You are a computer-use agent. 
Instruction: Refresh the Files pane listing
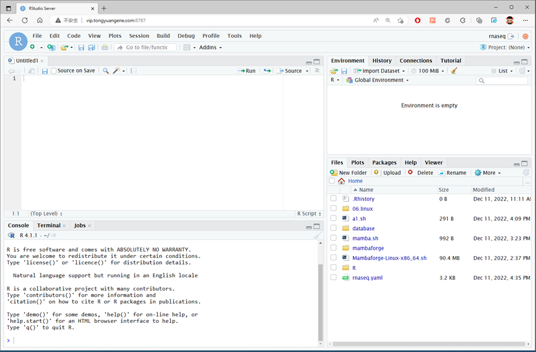[x=525, y=173]
